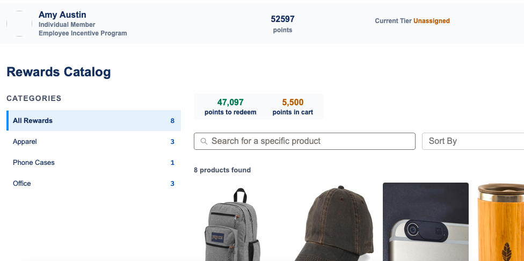Click the 52597 points balance

click(x=283, y=19)
